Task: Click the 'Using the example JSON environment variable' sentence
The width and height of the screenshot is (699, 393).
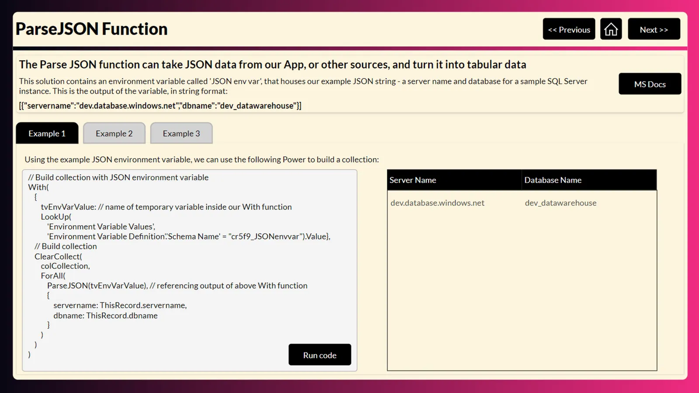Action: [202, 160]
